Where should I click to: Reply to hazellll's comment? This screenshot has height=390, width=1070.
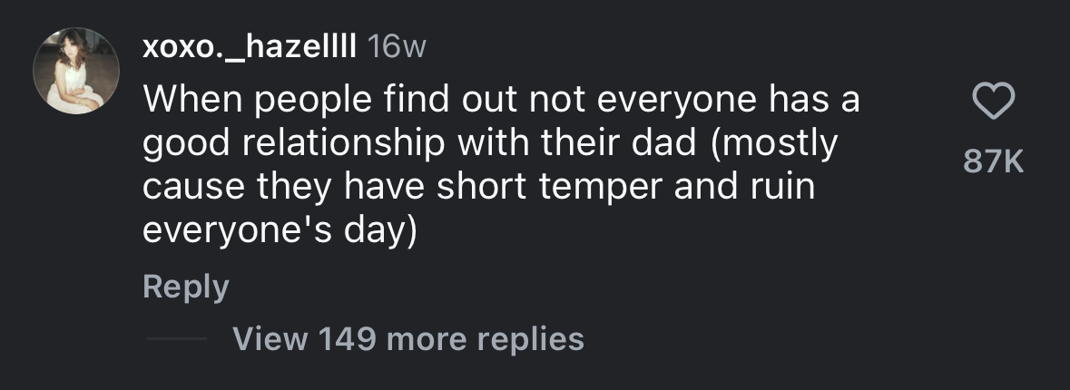pos(185,287)
